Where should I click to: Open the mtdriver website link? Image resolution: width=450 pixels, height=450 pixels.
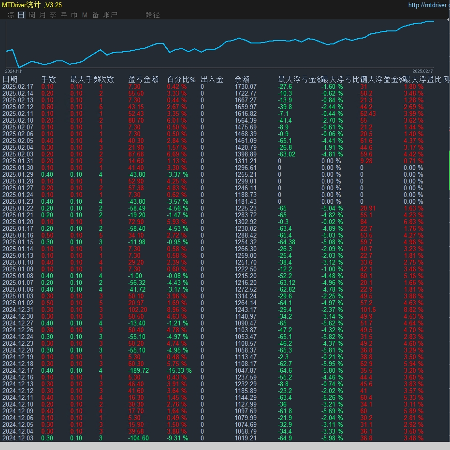click(428, 5)
